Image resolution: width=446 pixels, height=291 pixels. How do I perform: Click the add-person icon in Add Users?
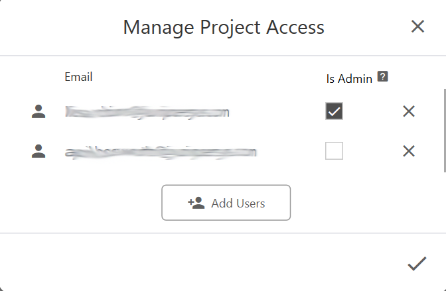pyautogui.click(x=196, y=203)
